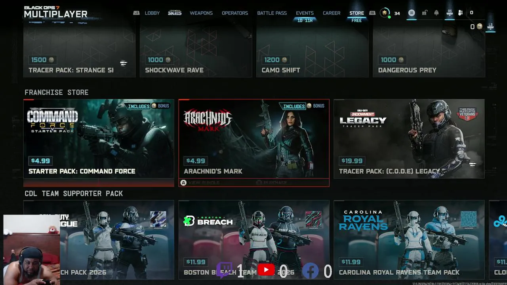Click View Bundle under Arachnid's Mark
Image resolution: width=507 pixels, height=285 pixels.
[x=200, y=182]
